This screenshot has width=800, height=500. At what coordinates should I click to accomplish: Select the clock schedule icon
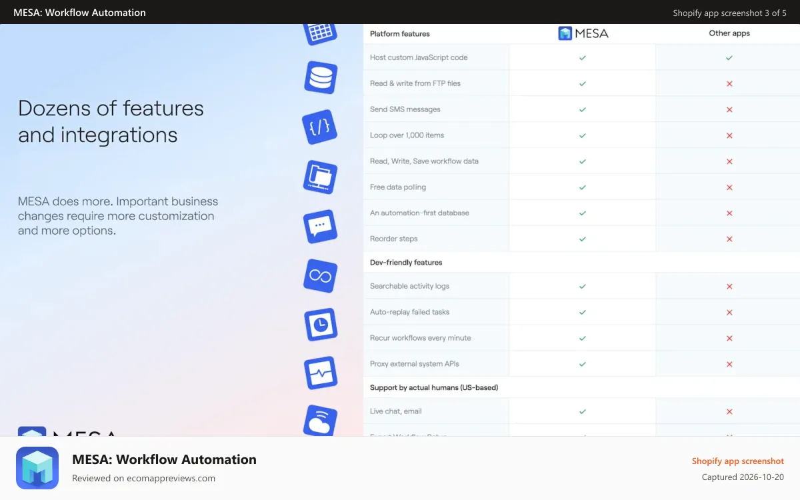(x=321, y=325)
